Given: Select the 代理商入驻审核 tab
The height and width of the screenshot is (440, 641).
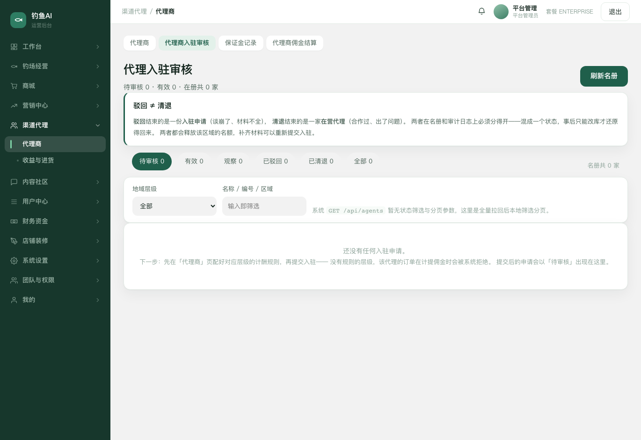Looking at the screenshot, I should (x=187, y=43).
